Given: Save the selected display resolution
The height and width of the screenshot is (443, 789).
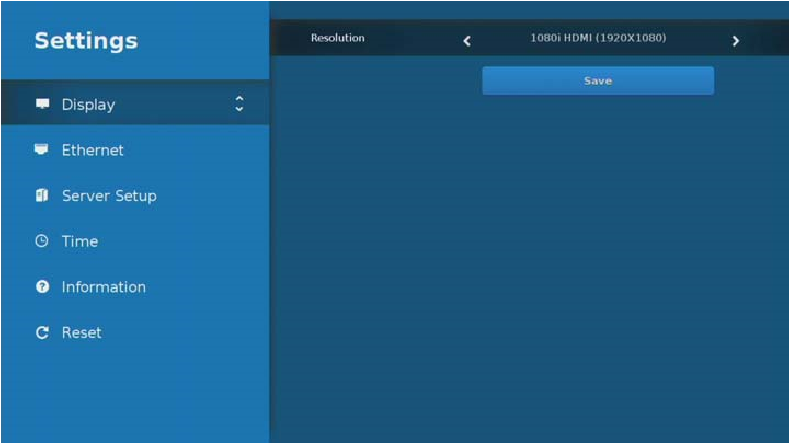Looking at the screenshot, I should [597, 80].
